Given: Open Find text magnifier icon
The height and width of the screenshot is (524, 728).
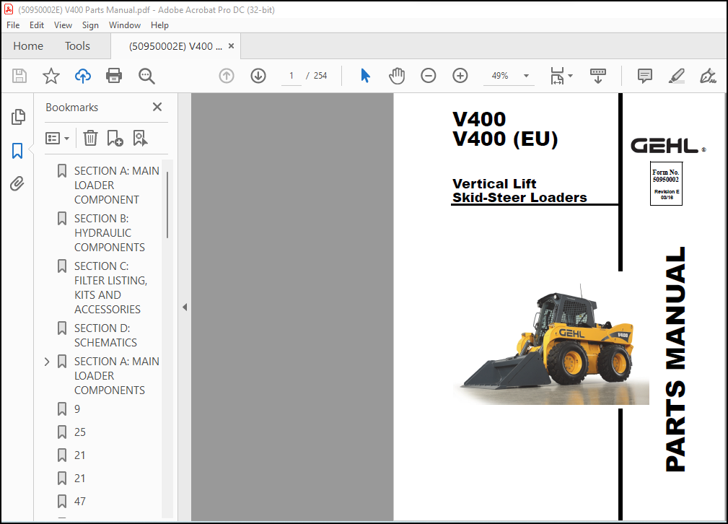Looking at the screenshot, I should [146, 76].
